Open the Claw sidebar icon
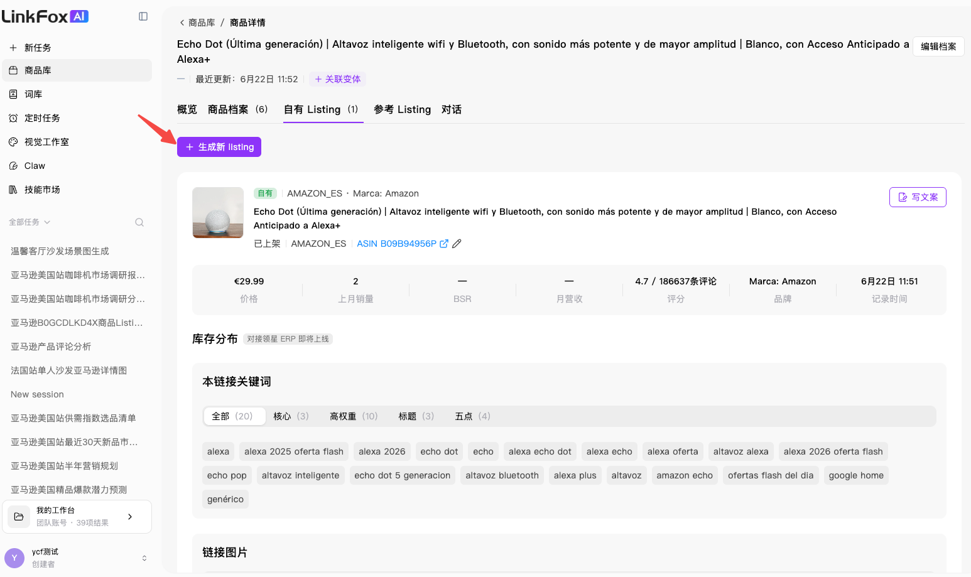This screenshot has height=577, width=971. click(x=13, y=166)
